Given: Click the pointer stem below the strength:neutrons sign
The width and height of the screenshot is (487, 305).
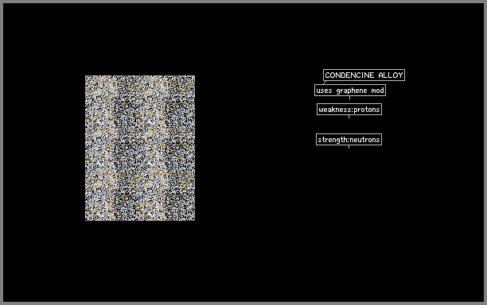Looking at the screenshot, I should [x=349, y=147].
